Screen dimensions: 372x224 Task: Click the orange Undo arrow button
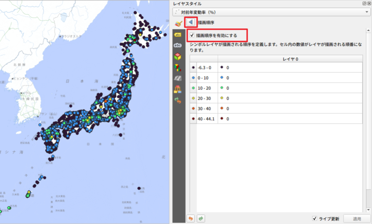point(191,219)
